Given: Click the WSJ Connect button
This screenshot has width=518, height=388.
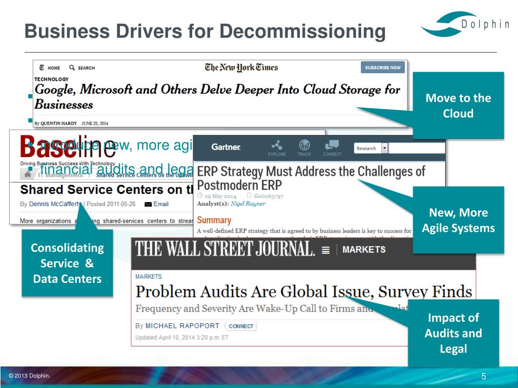Looking at the screenshot, I should click(x=241, y=326).
